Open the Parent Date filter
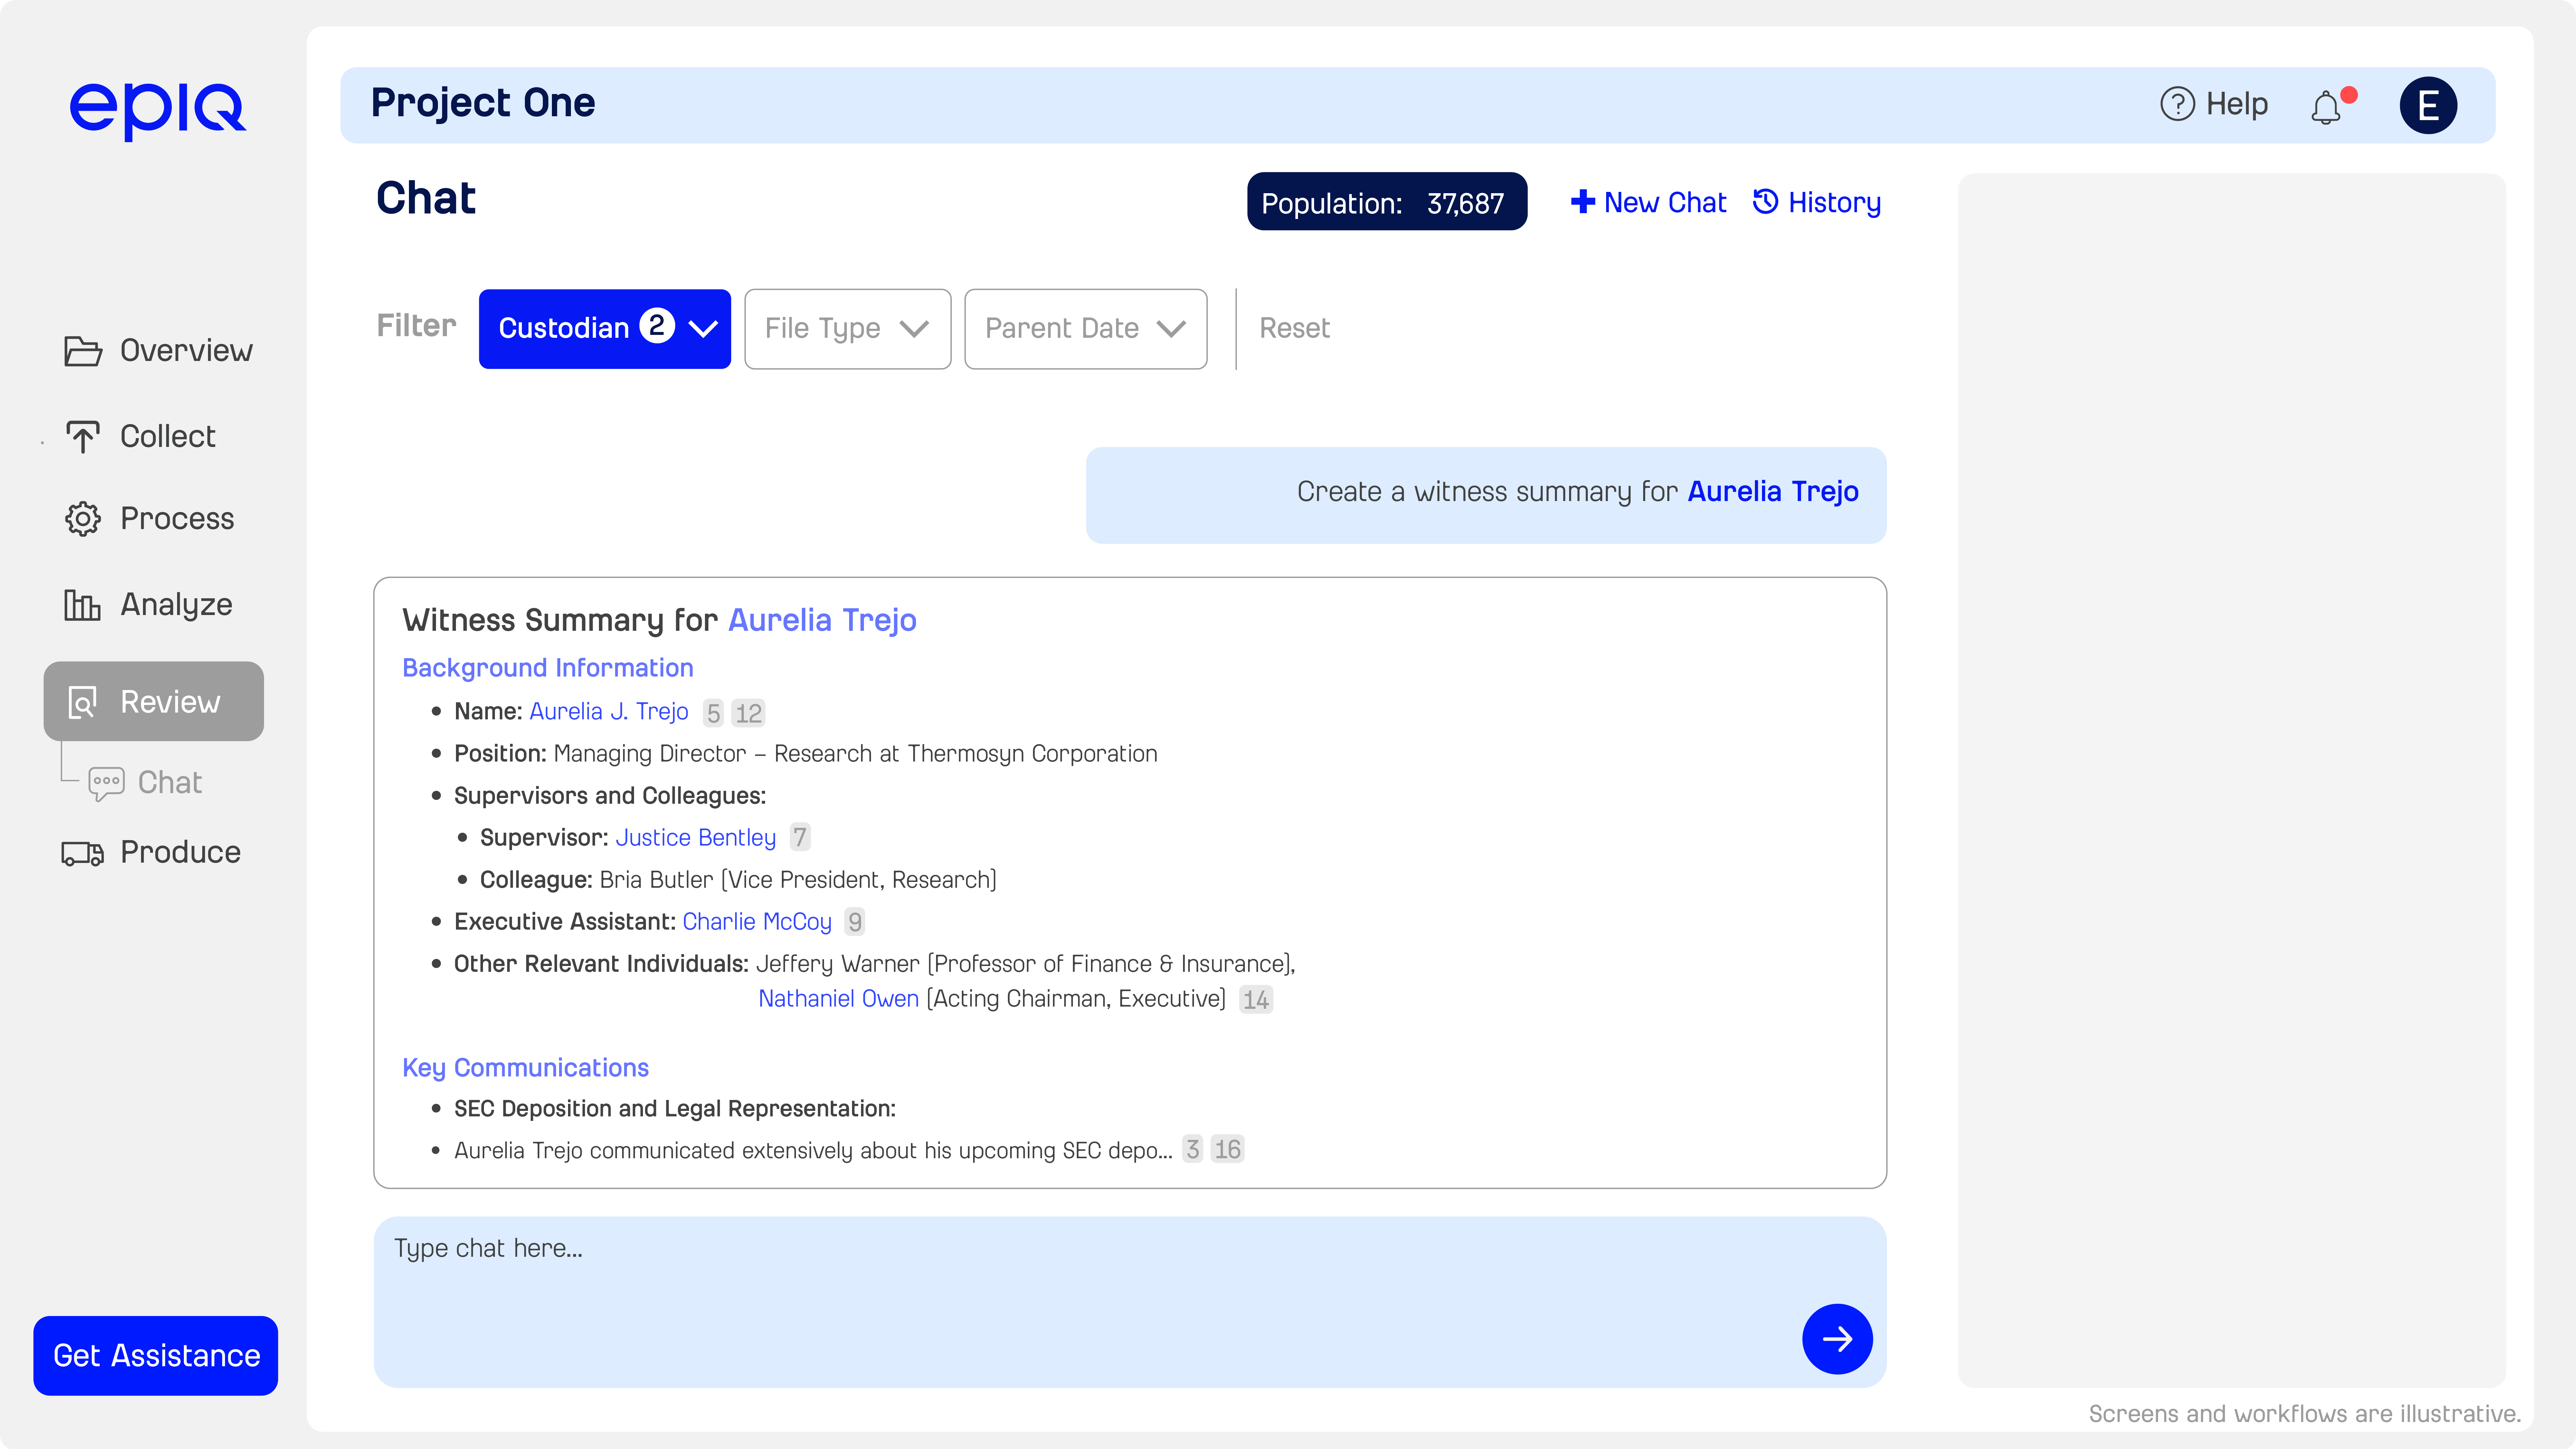The image size is (2576, 1449). [x=1085, y=328]
